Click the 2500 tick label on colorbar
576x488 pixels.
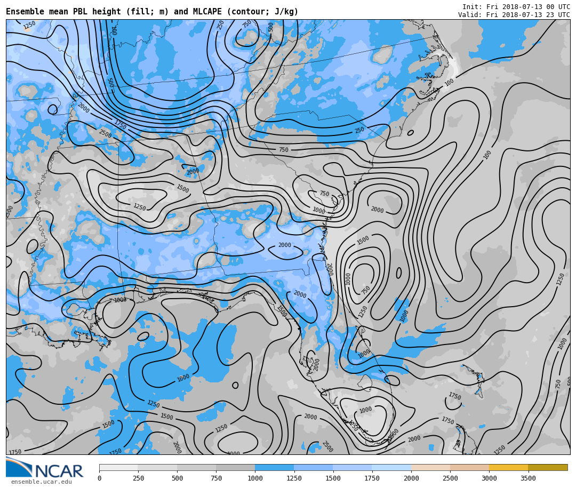[450, 478]
